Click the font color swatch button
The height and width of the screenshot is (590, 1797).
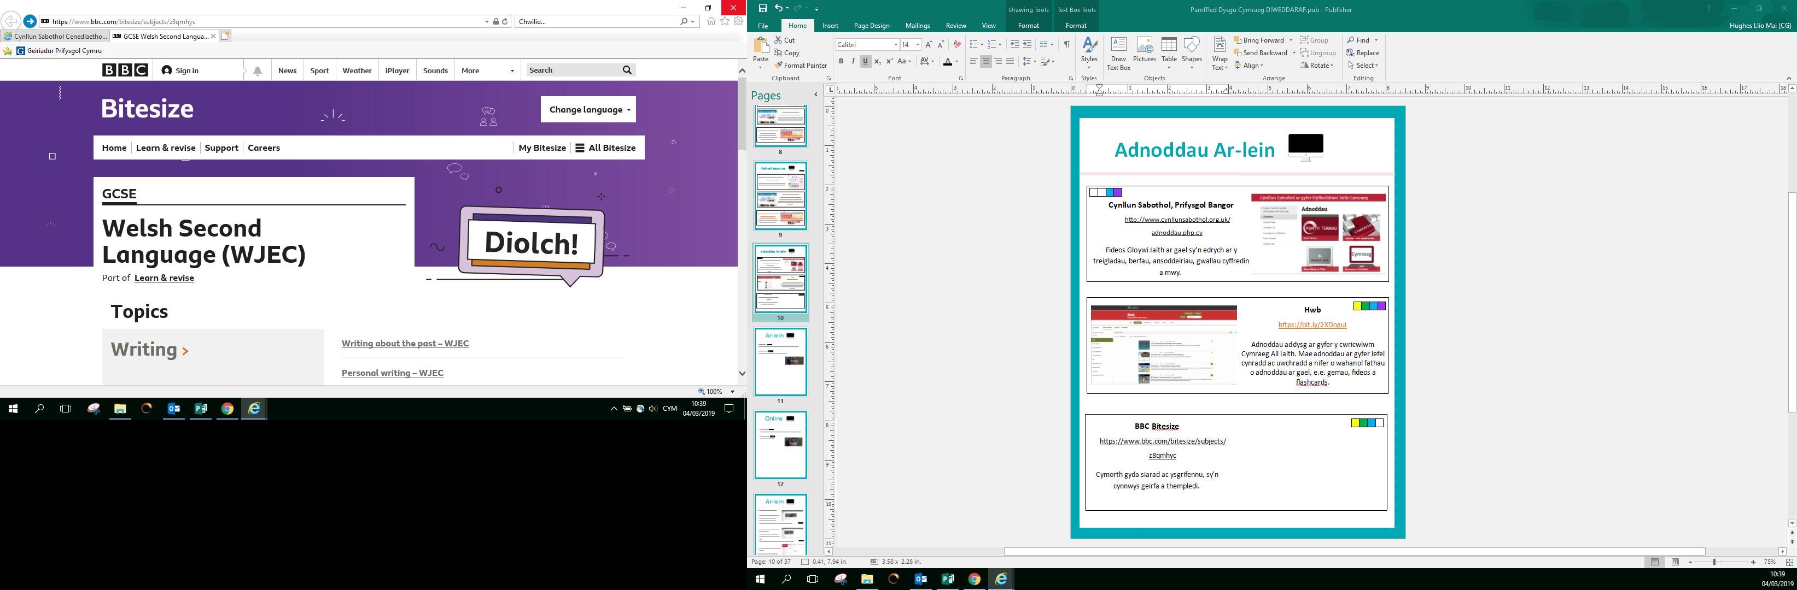point(947,62)
